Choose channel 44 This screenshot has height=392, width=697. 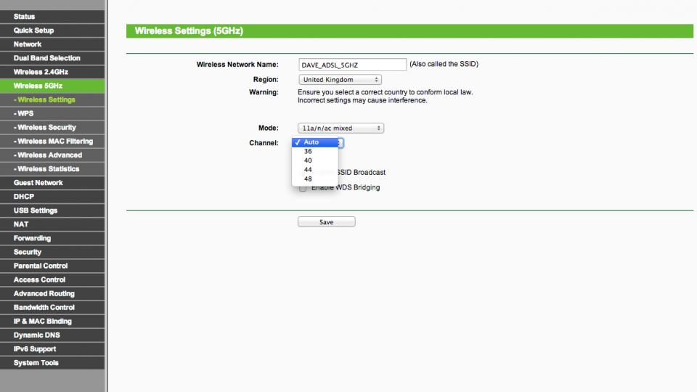[x=314, y=170]
